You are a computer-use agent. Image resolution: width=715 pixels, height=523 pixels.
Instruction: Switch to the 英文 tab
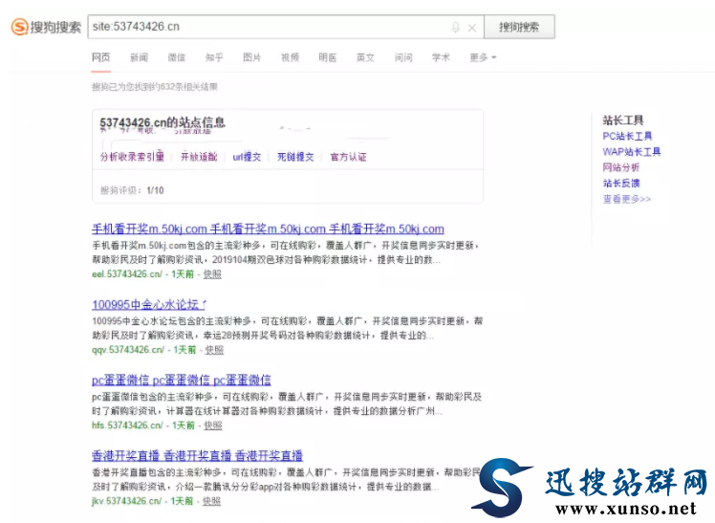365,57
